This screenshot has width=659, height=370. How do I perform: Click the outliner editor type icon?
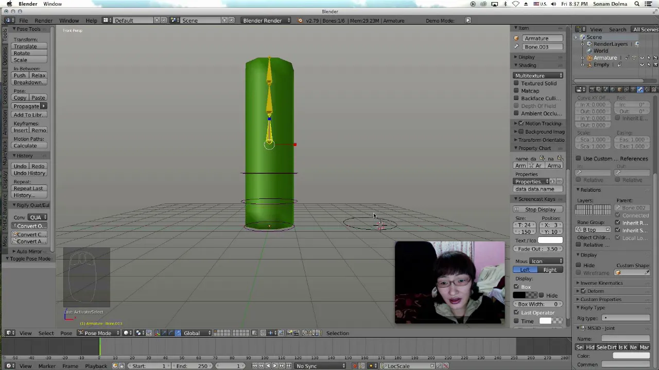(581, 29)
